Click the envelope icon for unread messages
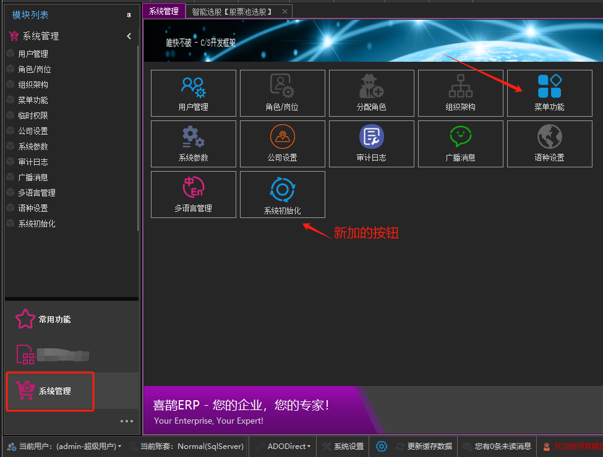The width and height of the screenshot is (603, 457). point(468,447)
